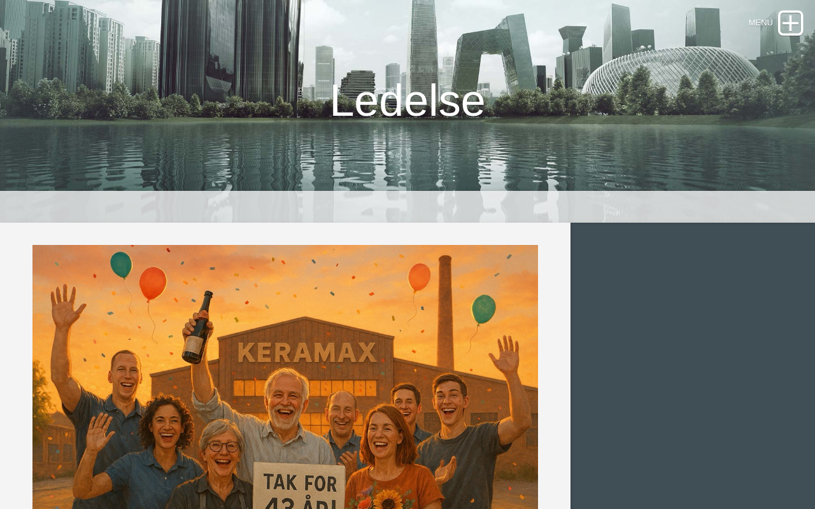Click the KERAMAX sign on the factory
Image resolution: width=815 pixels, height=509 pixels.
coord(308,352)
